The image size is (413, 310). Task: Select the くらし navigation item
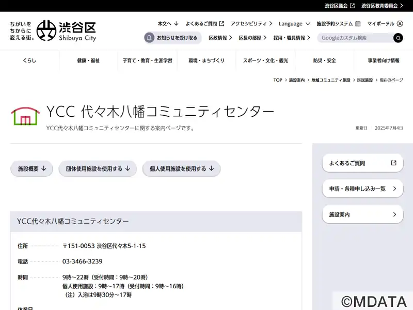[29, 60]
